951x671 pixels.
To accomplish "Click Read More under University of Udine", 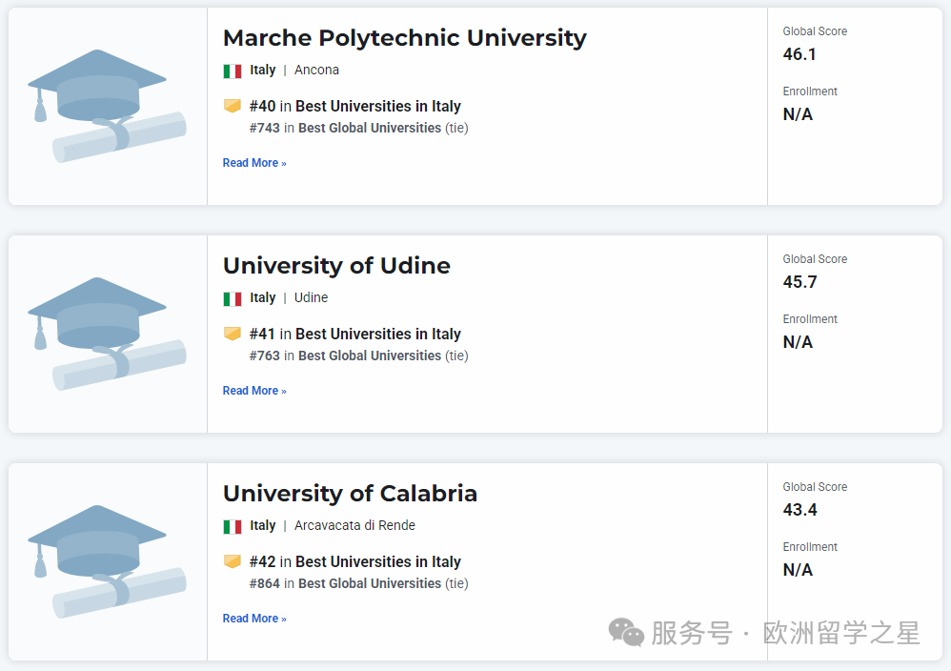I will (x=254, y=391).
